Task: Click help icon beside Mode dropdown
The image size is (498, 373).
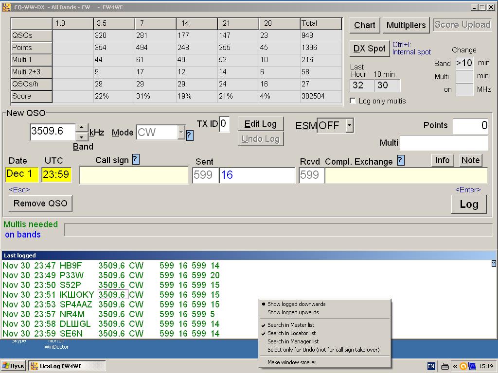Action: pos(190,136)
